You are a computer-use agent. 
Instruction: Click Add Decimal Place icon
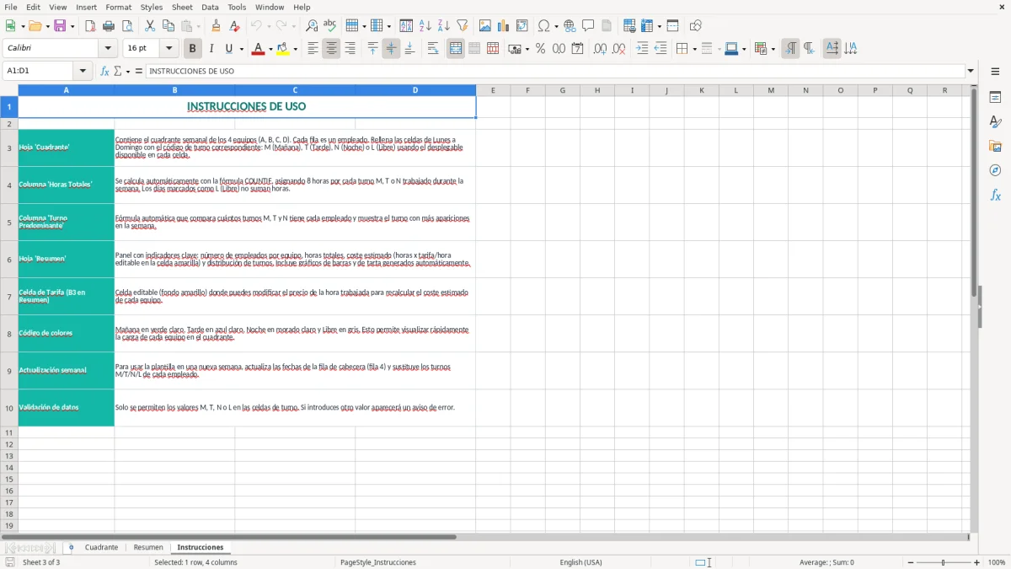coord(600,49)
